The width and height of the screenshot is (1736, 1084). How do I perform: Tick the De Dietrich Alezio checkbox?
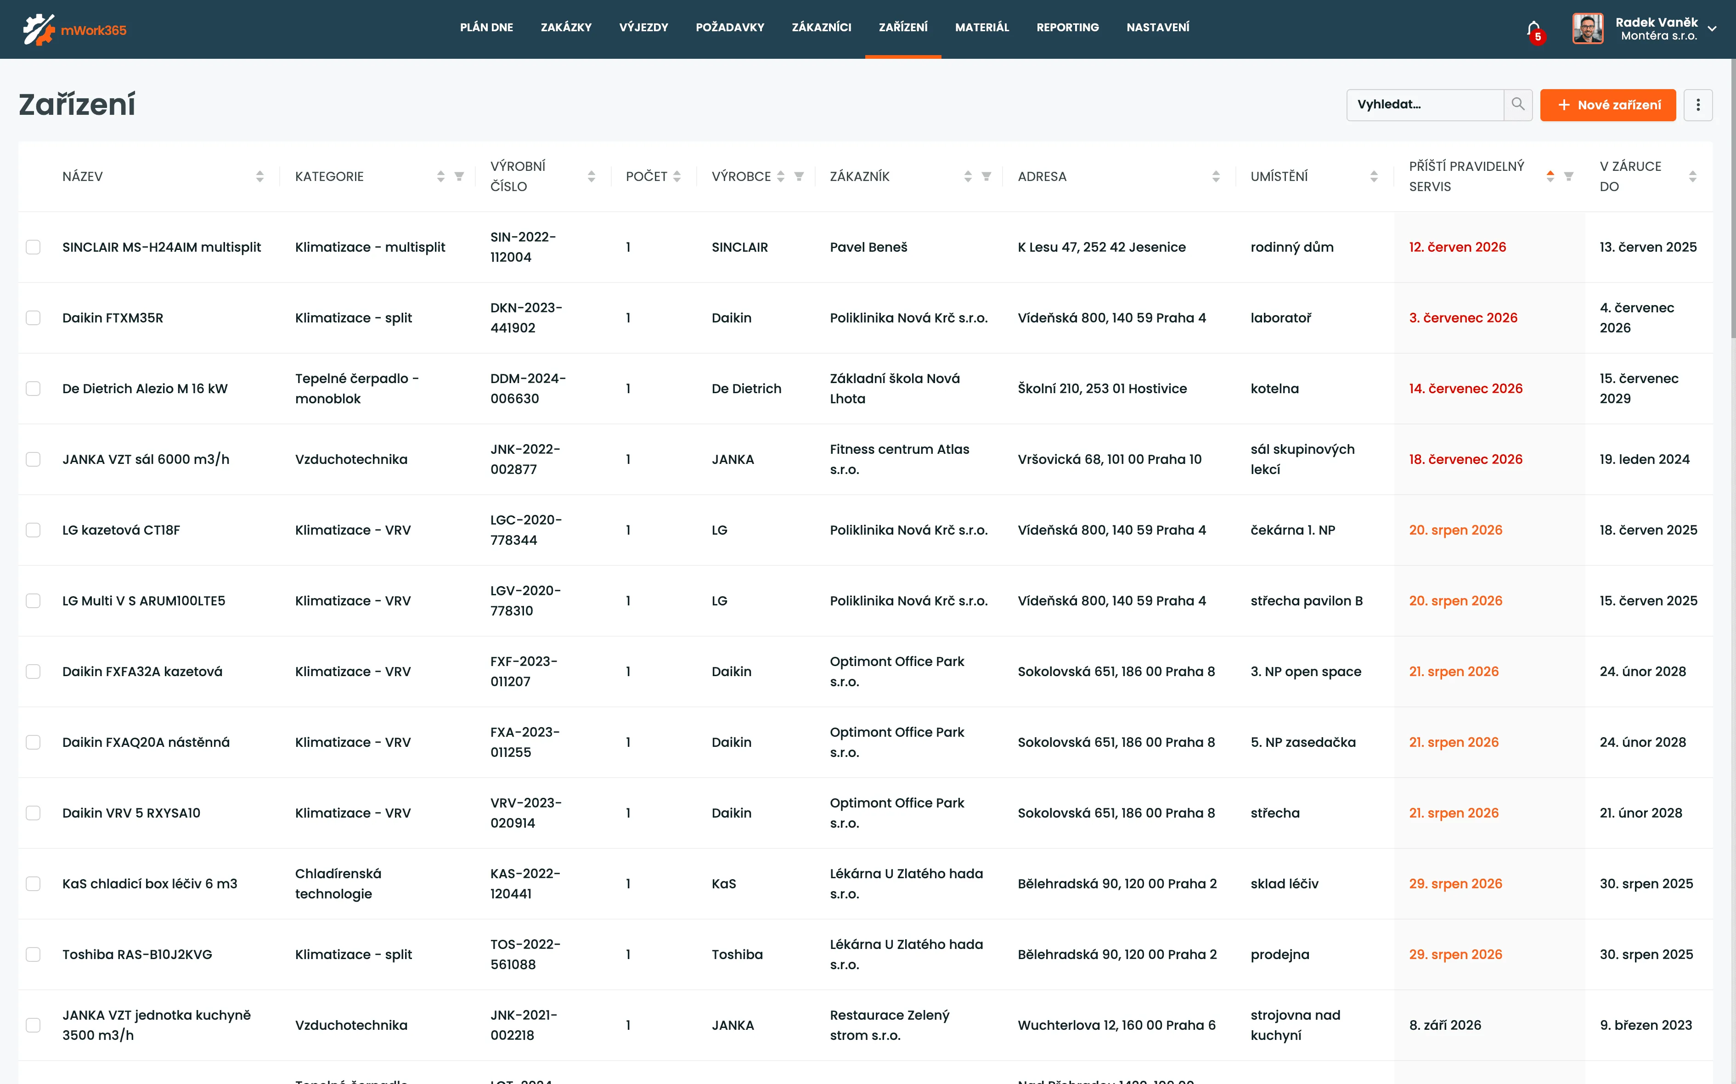tap(33, 389)
